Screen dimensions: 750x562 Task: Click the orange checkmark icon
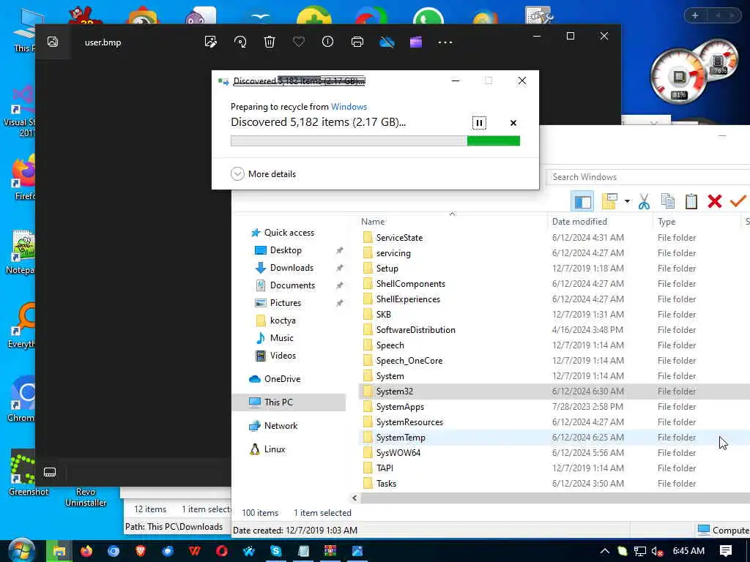click(738, 201)
